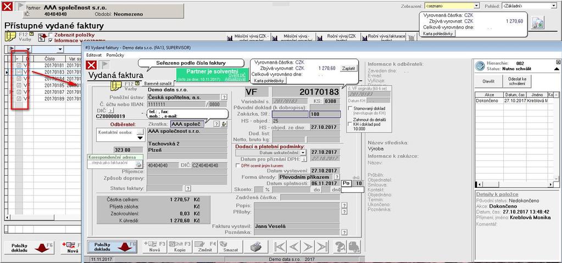Screen dimensions: 562x263
Task: Toggle the Informace v seznamu checkbox
Action: tap(51, 40)
